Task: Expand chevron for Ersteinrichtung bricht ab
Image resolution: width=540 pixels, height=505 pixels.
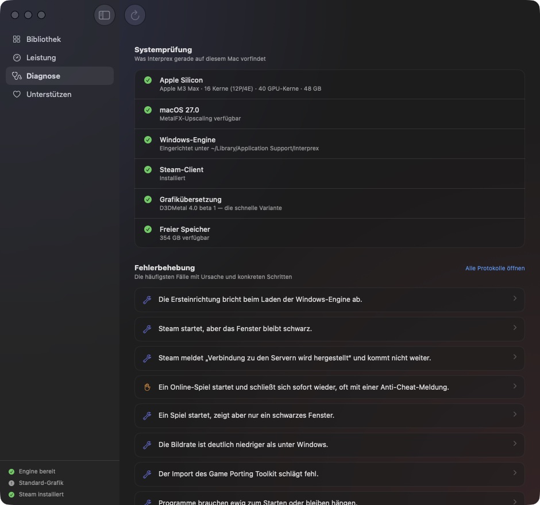Action: click(x=515, y=298)
